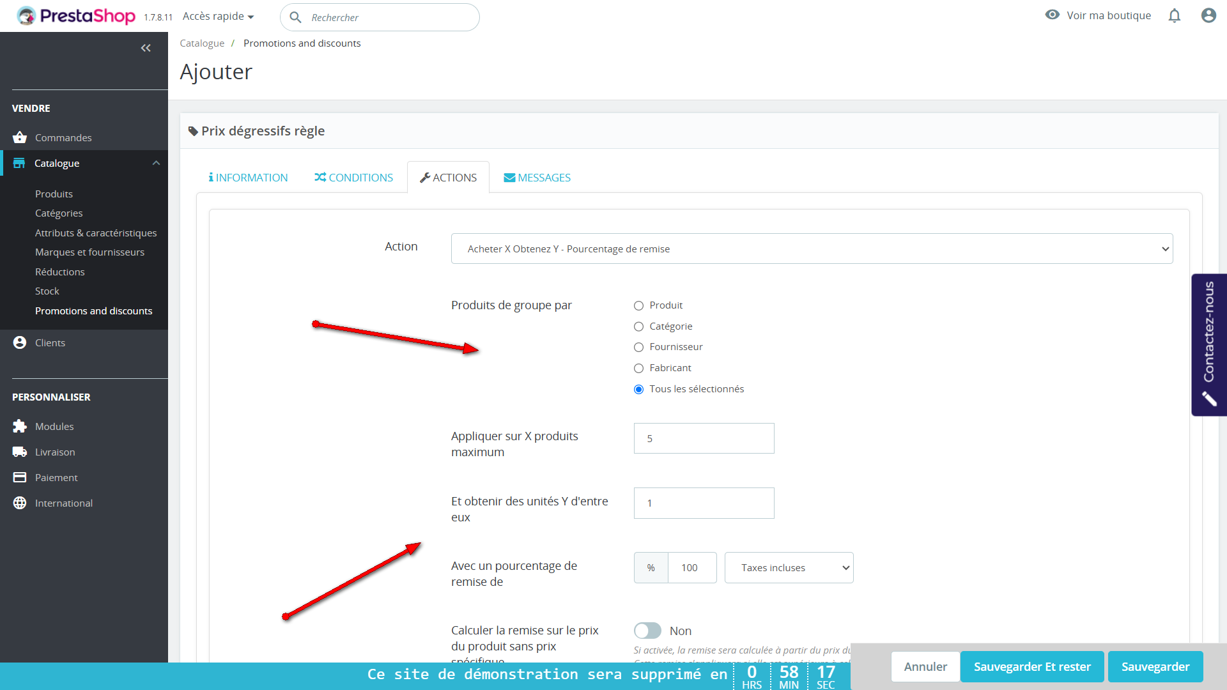The width and height of the screenshot is (1227, 690).
Task: Expand the Accès rapide menu
Action: (218, 16)
